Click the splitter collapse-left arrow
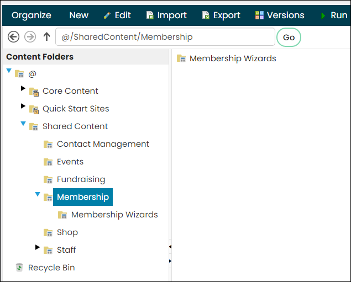The width and height of the screenshot is (351, 282). pos(170,247)
